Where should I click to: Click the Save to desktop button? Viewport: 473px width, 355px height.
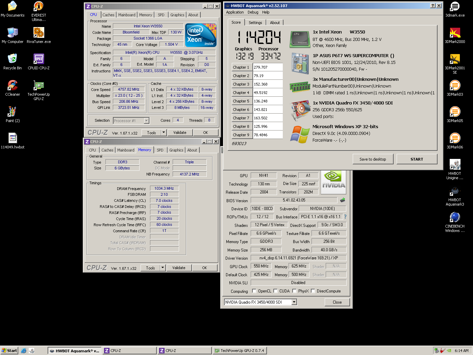(373, 159)
